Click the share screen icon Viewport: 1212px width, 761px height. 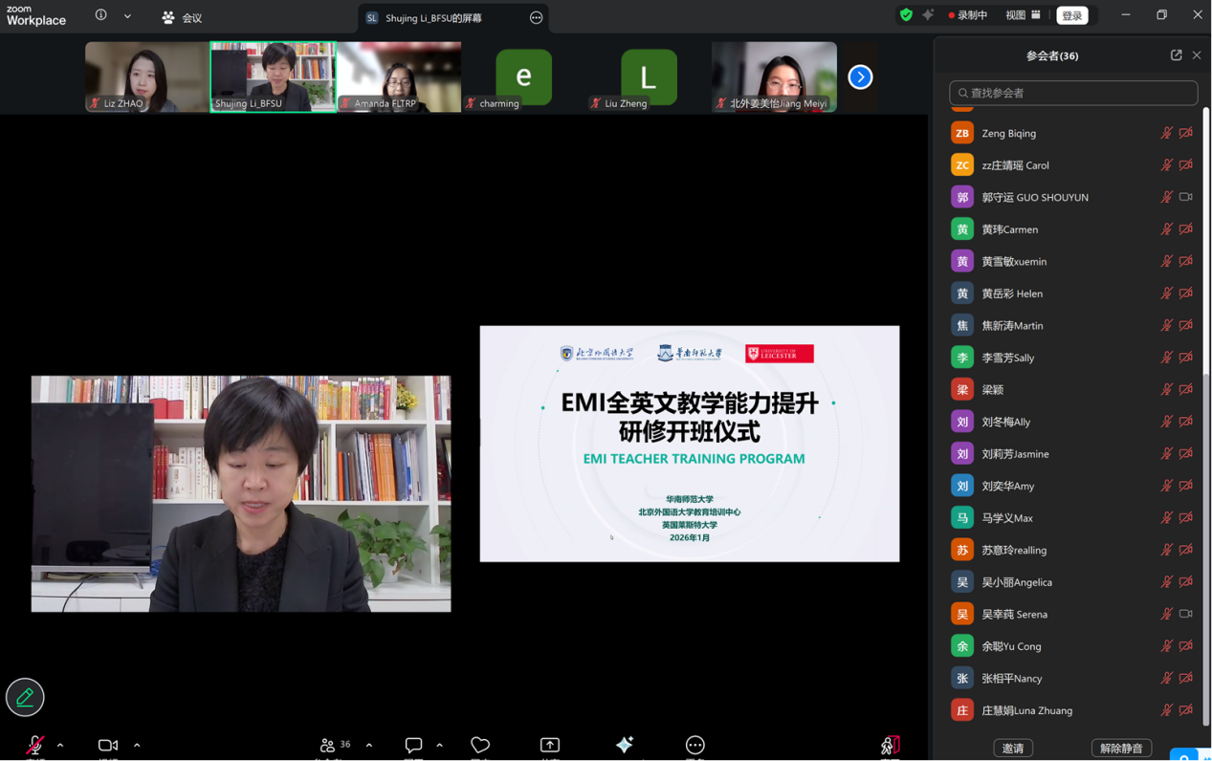point(550,746)
